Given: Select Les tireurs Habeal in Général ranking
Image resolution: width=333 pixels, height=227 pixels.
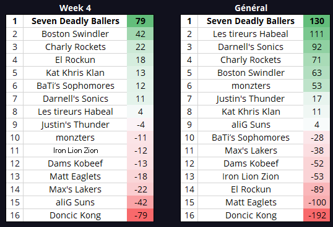Looking at the screenshot, I should coord(251,34).
